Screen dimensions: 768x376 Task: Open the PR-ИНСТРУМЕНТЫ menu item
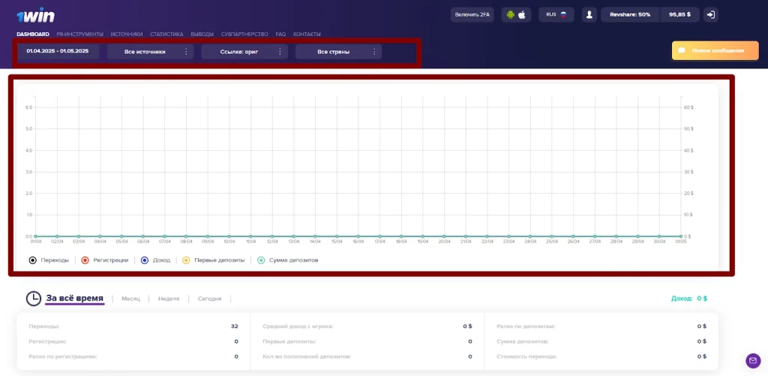pos(79,35)
